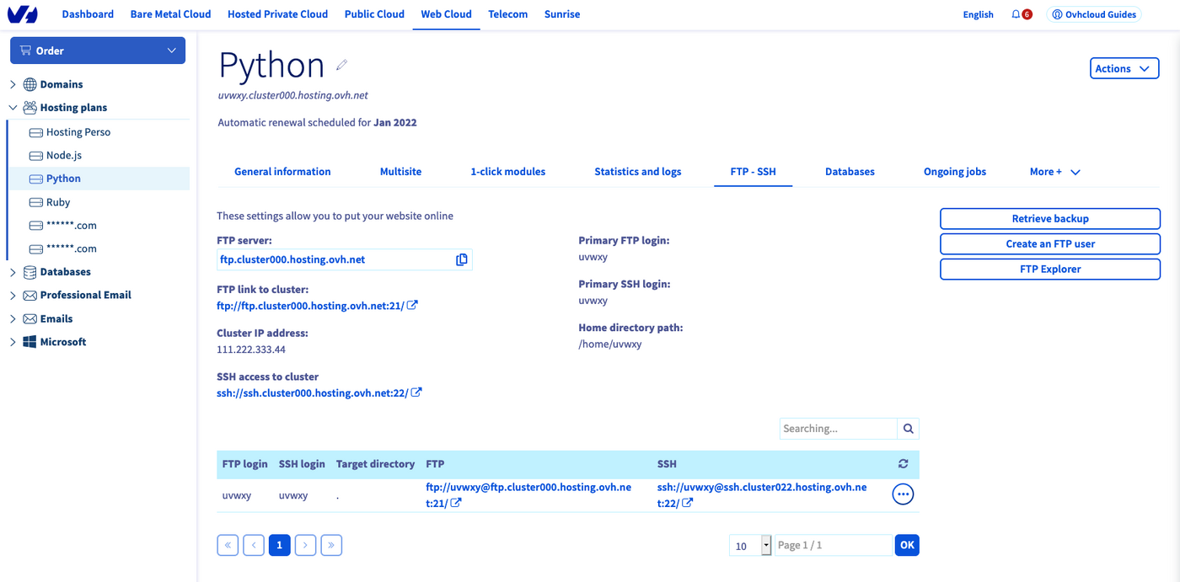Switch to the Databases tab
The image size is (1180, 582).
tap(849, 172)
